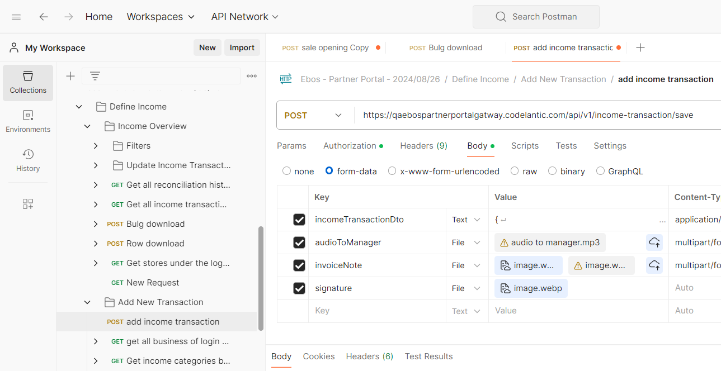Go to Home
Screen dimensions: 721x371
pyautogui.click(x=99, y=17)
